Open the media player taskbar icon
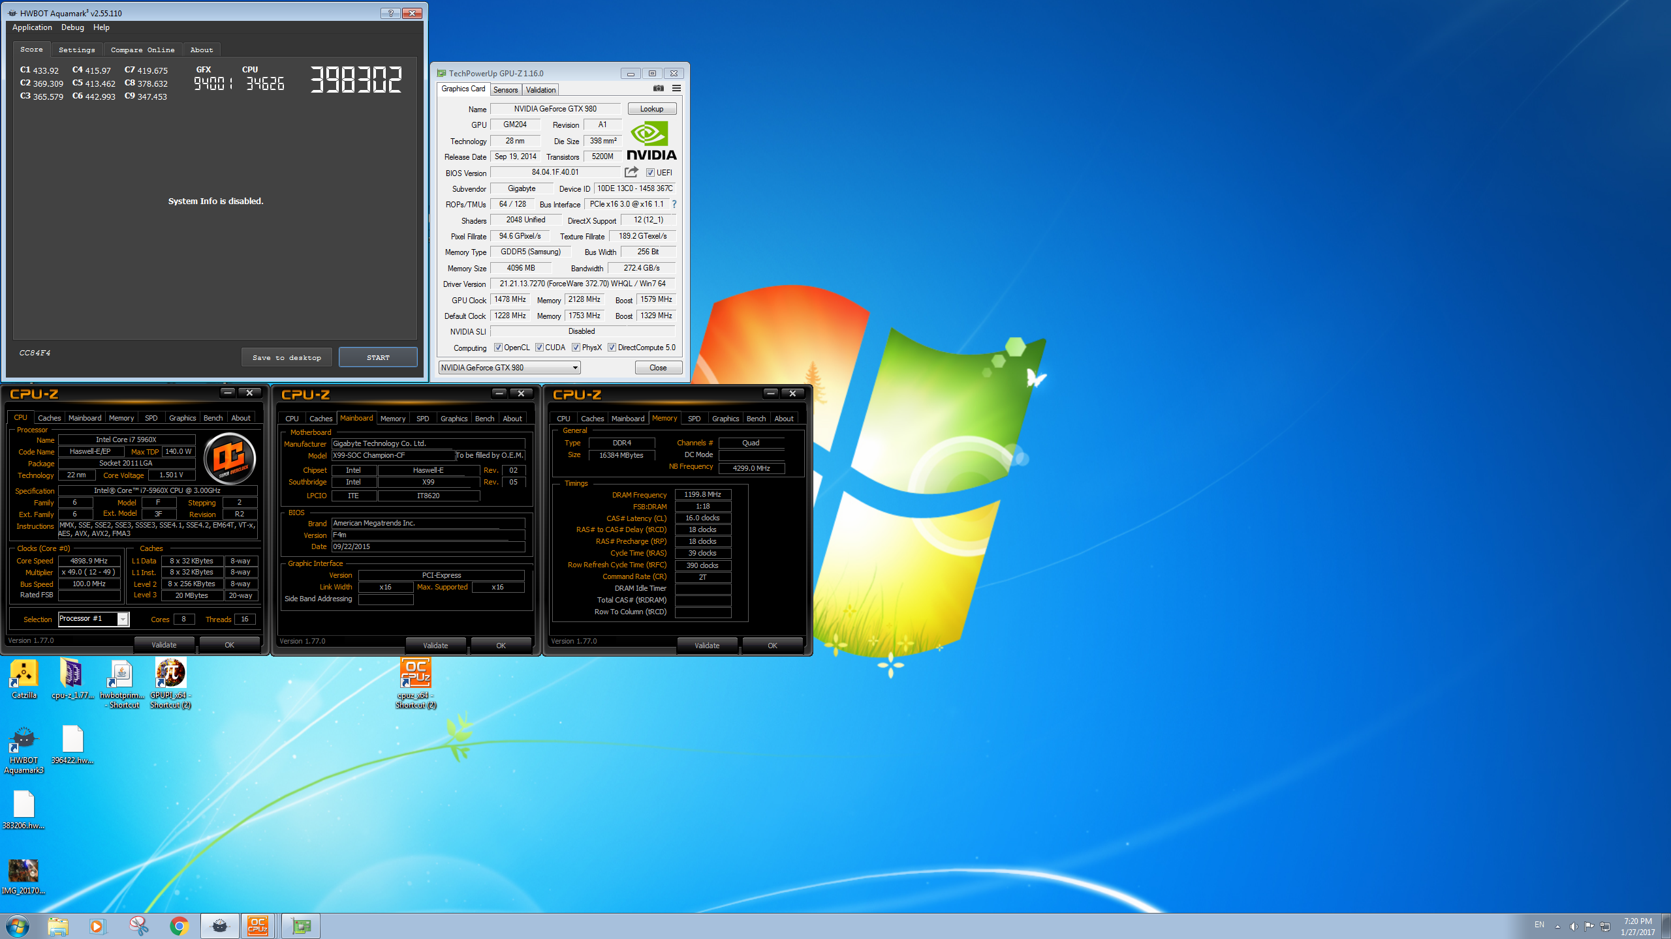 (x=97, y=926)
